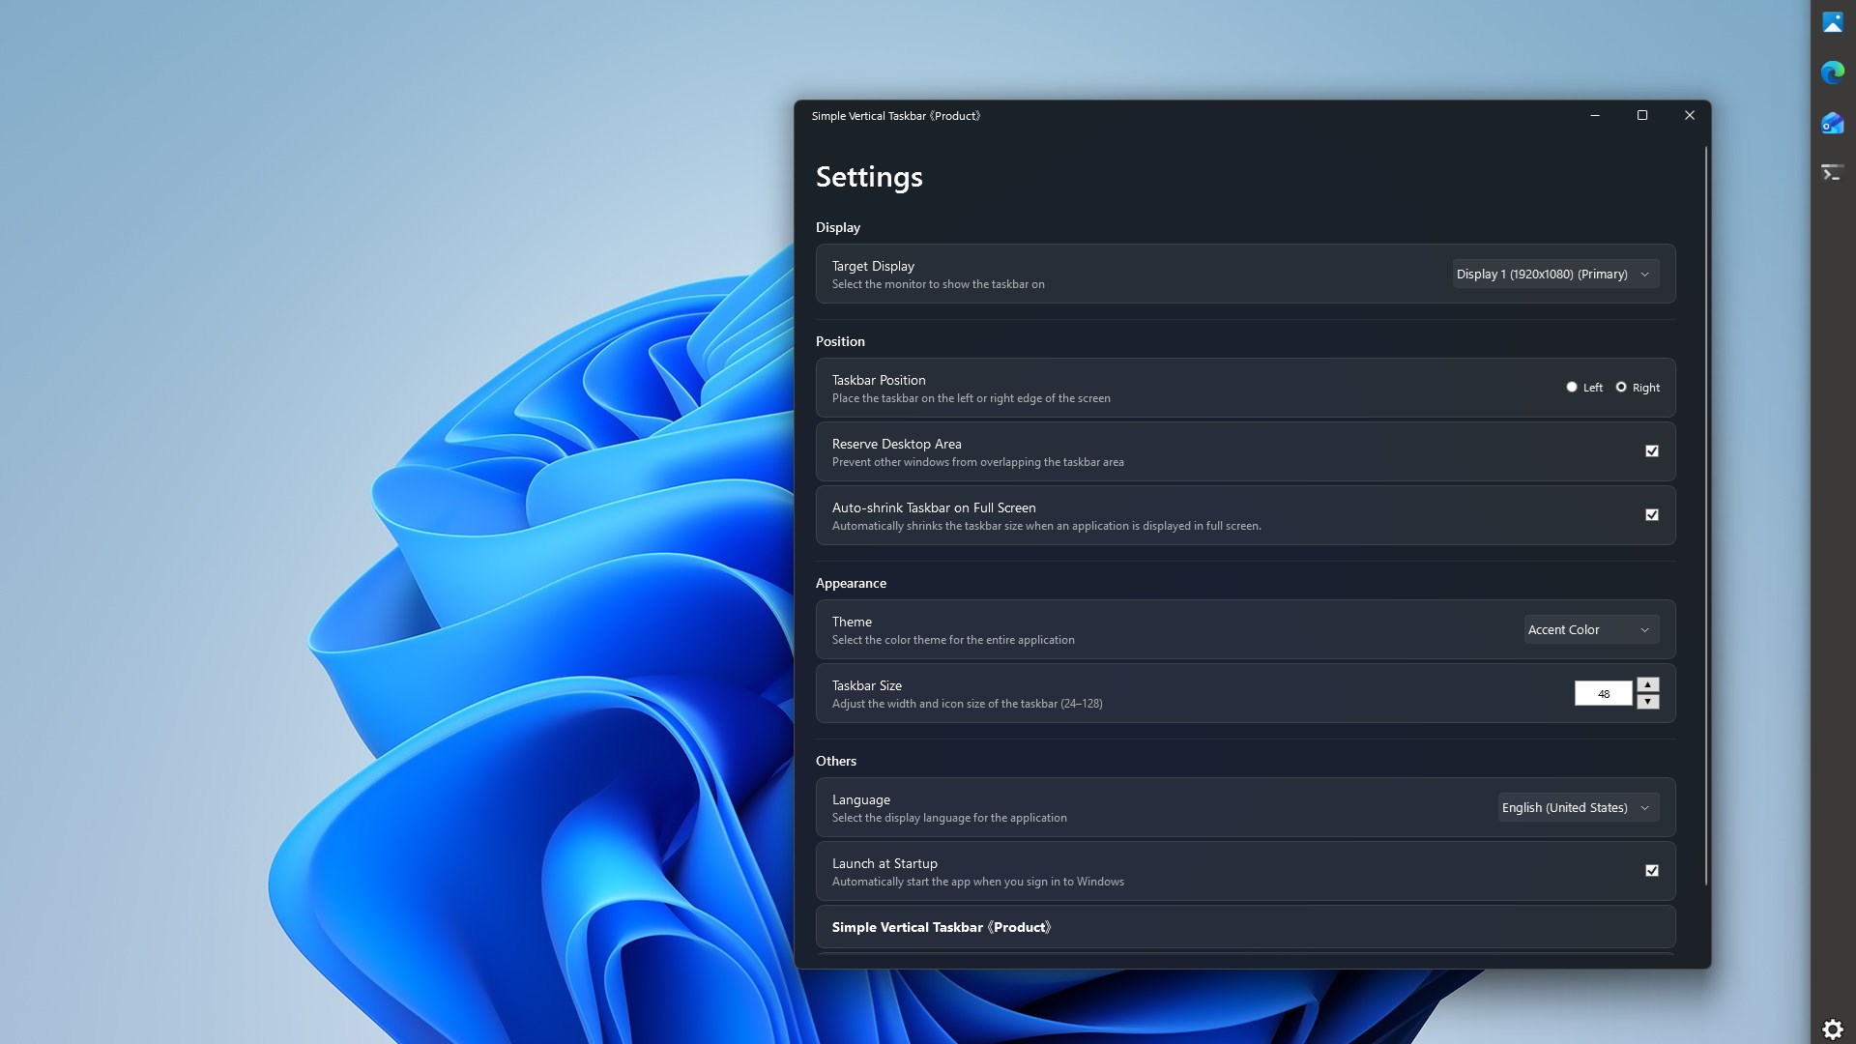1856x1044 pixels.
Task: Open the Language dropdown
Action: 1579,807
